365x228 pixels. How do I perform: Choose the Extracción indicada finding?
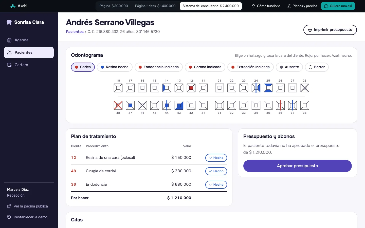[x=250, y=67]
